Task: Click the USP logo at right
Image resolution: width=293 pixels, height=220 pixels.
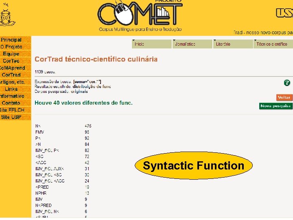Action: tap(284, 13)
